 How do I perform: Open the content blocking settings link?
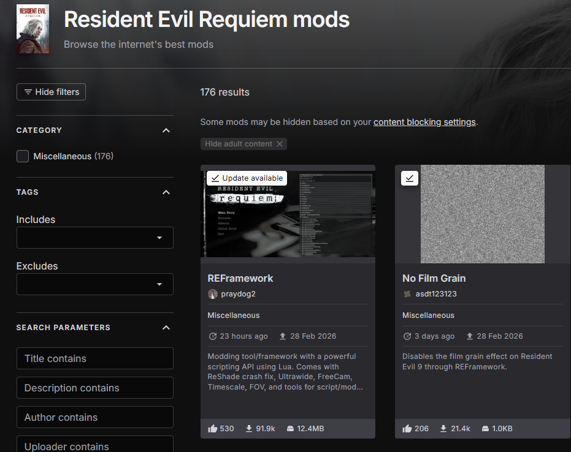[x=424, y=122]
